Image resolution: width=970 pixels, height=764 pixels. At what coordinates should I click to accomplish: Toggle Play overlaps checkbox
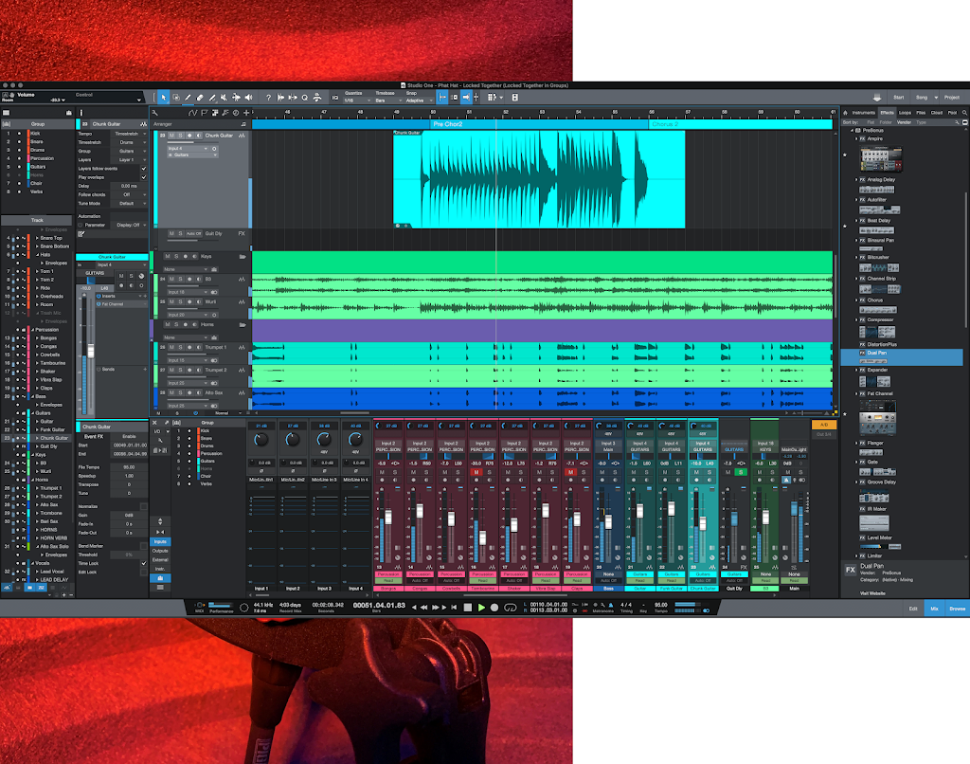pyautogui.click(x=144, y=176)
